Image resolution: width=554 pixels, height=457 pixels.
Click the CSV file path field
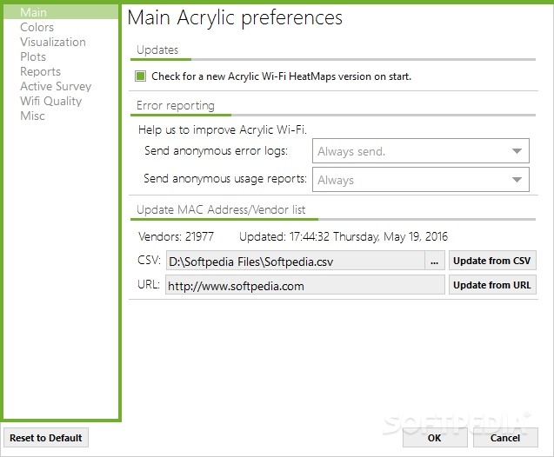coord(296,261)
